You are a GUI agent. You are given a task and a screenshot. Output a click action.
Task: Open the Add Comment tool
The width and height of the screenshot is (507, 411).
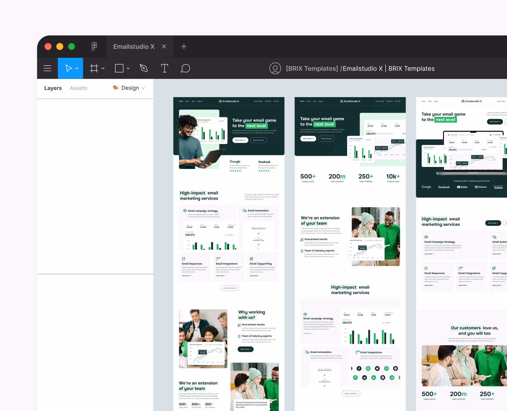point(186,68)
